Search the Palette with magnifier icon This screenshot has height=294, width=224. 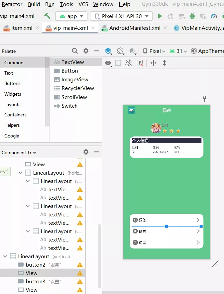[75, 51]
